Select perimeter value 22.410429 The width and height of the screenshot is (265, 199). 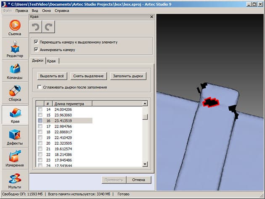tap(63, 138)
